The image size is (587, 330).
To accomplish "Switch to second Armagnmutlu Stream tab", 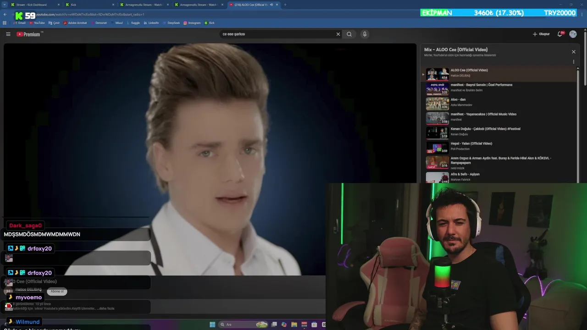I will [x=198, y=5].
